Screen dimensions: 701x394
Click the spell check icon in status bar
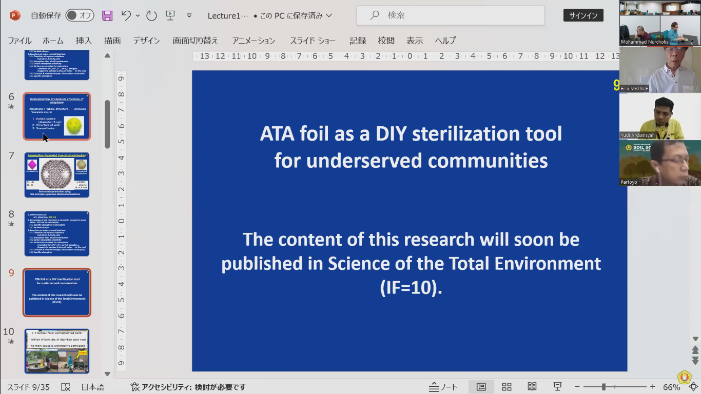(x=66, y=387)
